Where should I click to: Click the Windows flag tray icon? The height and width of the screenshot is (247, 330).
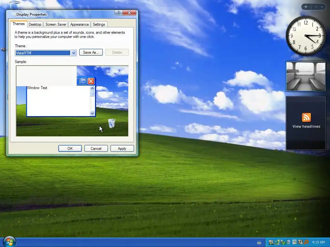[x=271, y=242]
